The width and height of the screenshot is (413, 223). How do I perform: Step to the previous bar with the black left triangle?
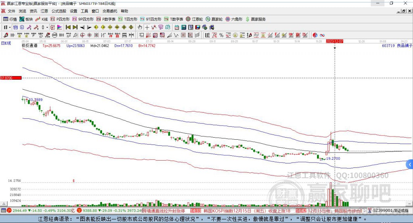click(82, 27)
